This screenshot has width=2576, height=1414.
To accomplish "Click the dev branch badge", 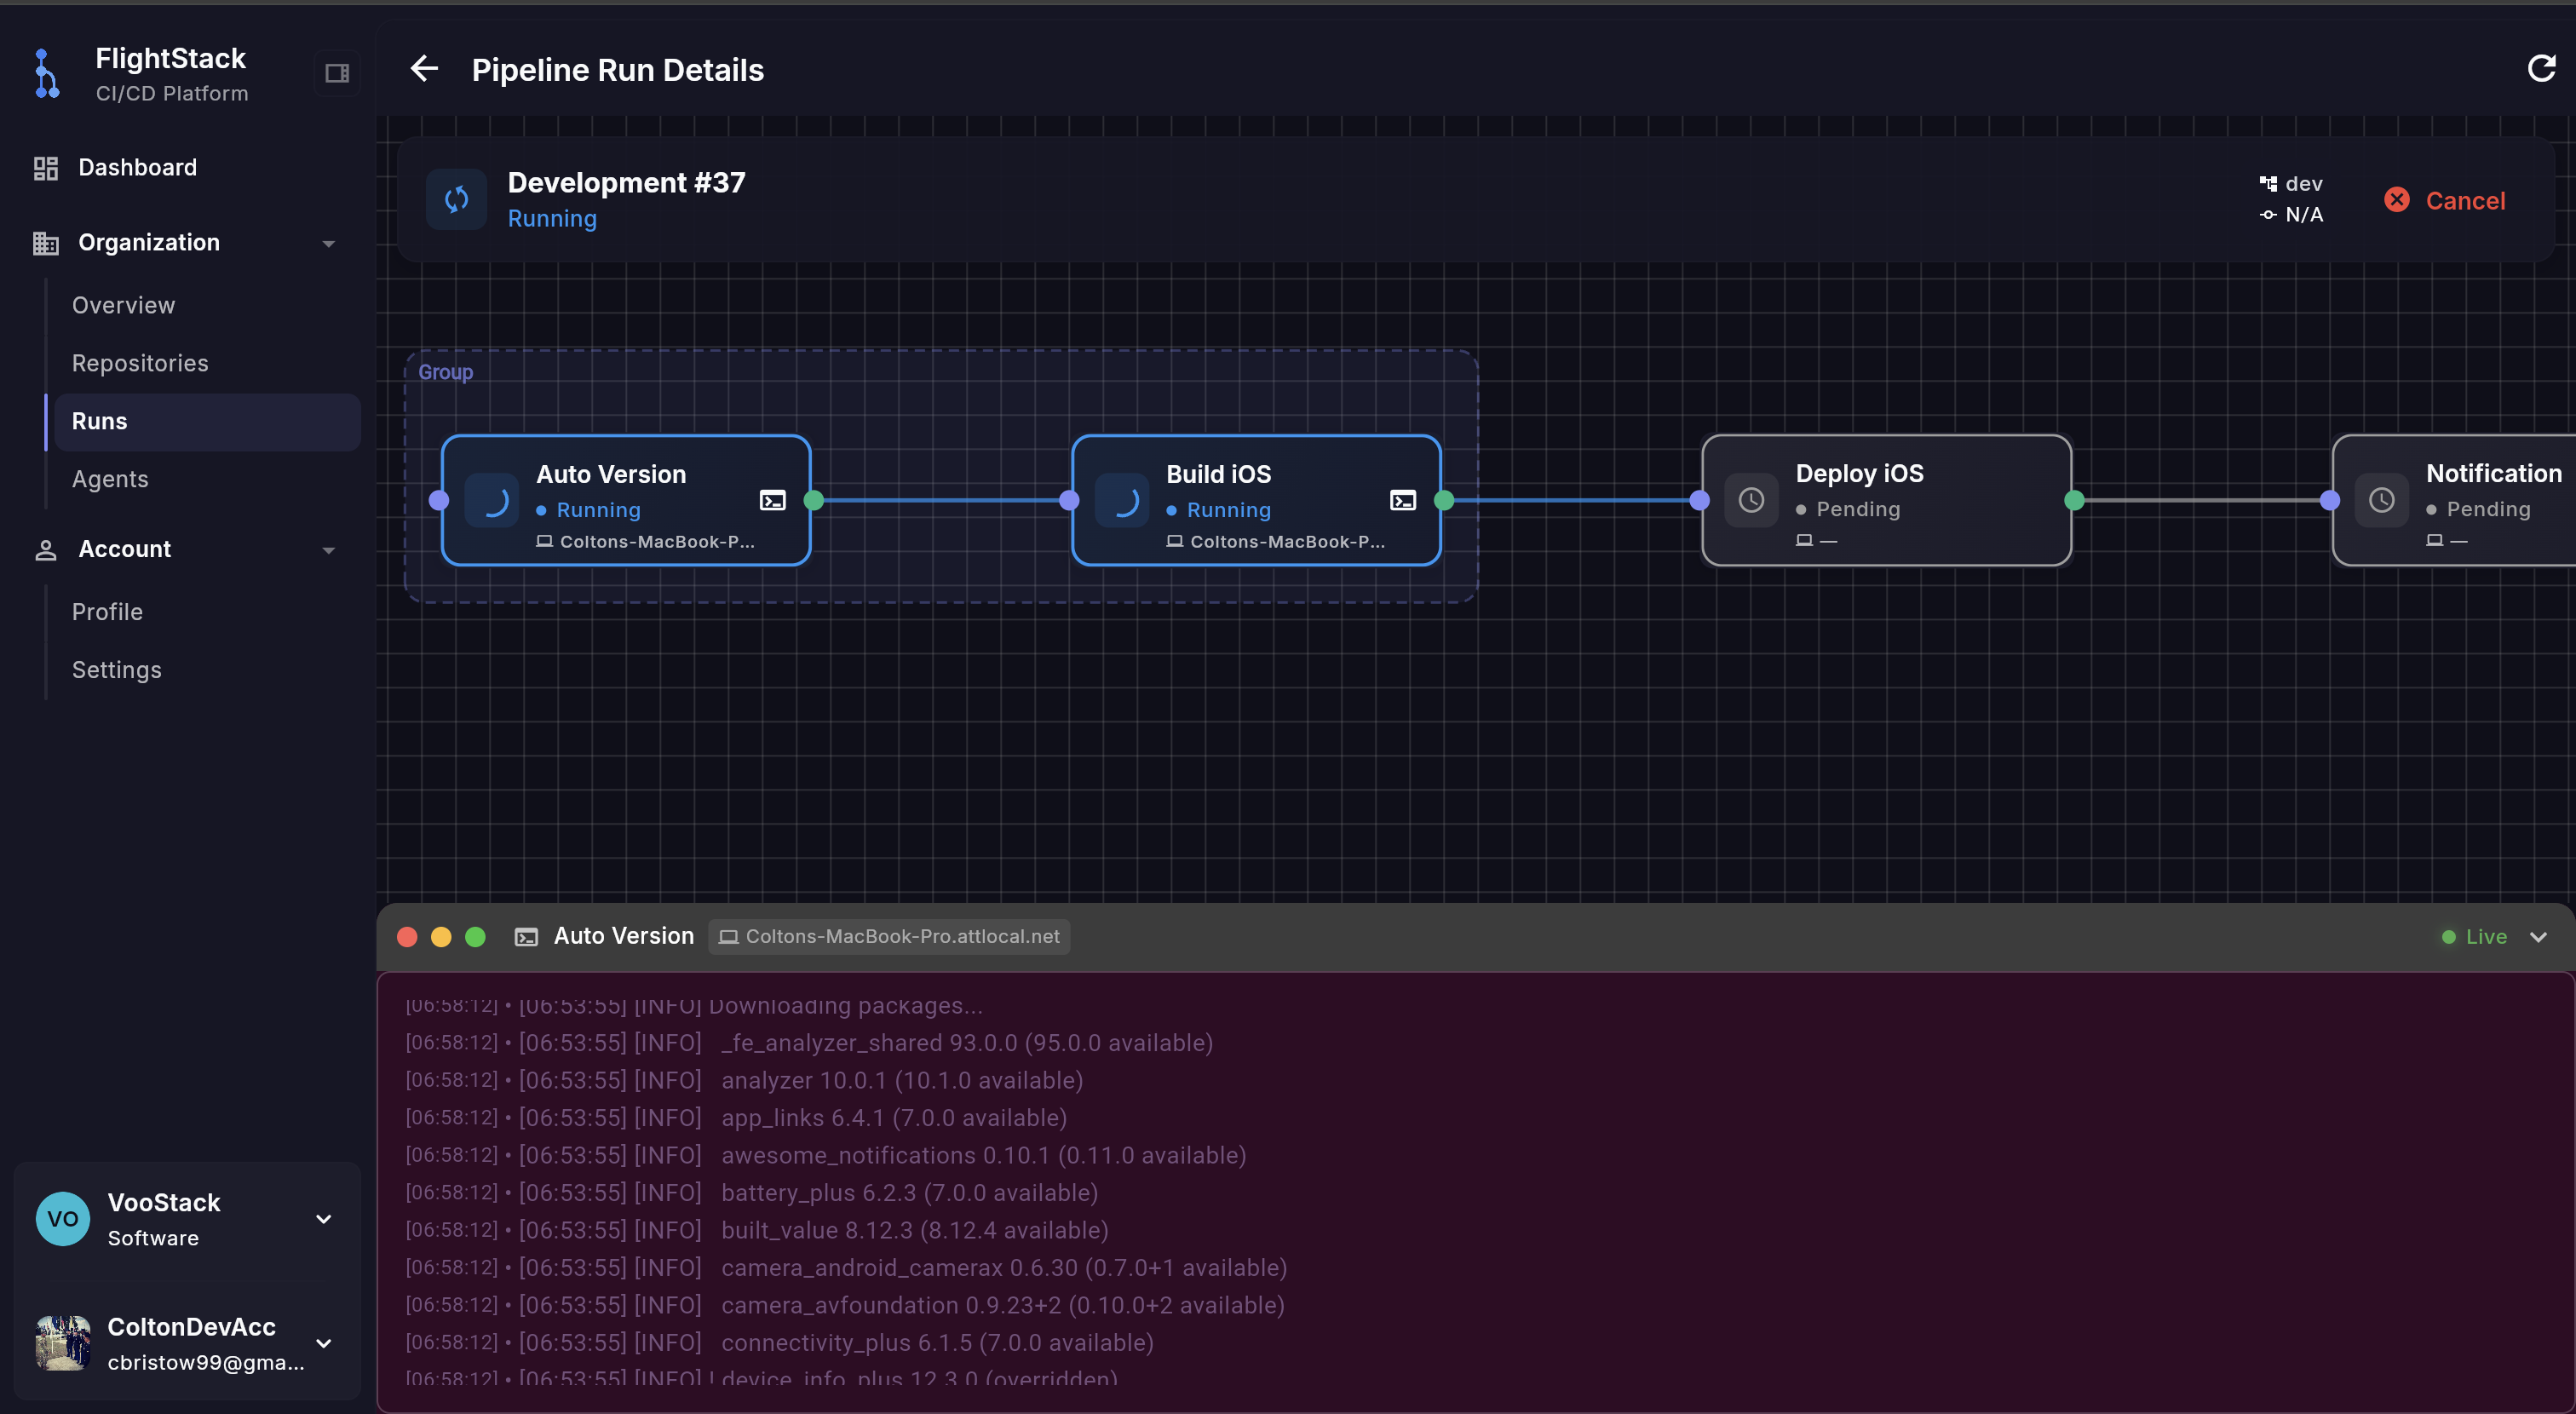I will click(x=2292, y=183).
